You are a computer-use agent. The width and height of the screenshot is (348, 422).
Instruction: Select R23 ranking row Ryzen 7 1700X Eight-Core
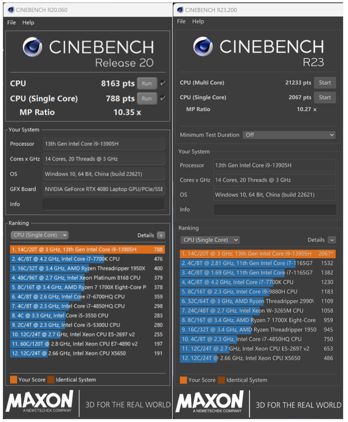point(258,320)
